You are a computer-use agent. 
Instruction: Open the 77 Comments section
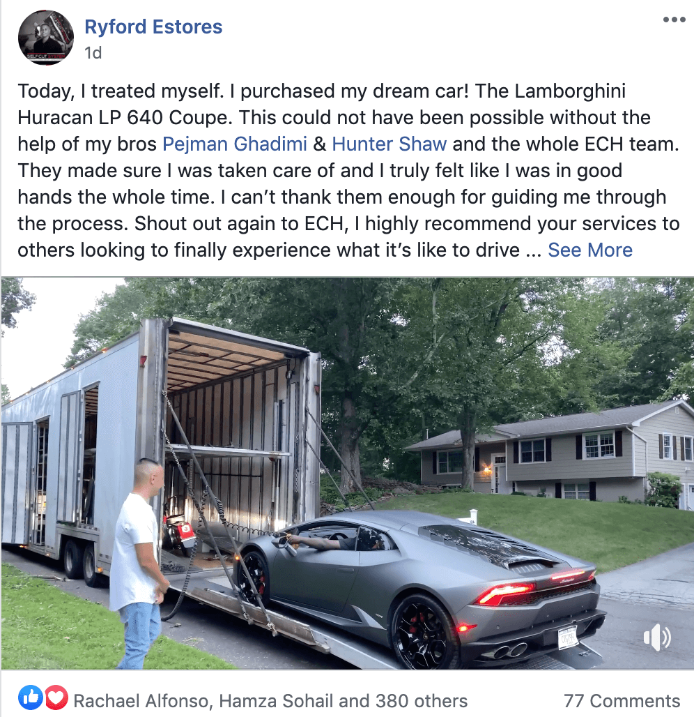point(622,700)
